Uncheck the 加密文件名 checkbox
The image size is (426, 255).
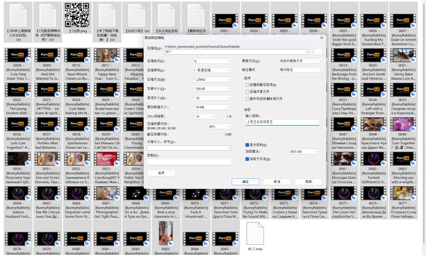(247, 159)
